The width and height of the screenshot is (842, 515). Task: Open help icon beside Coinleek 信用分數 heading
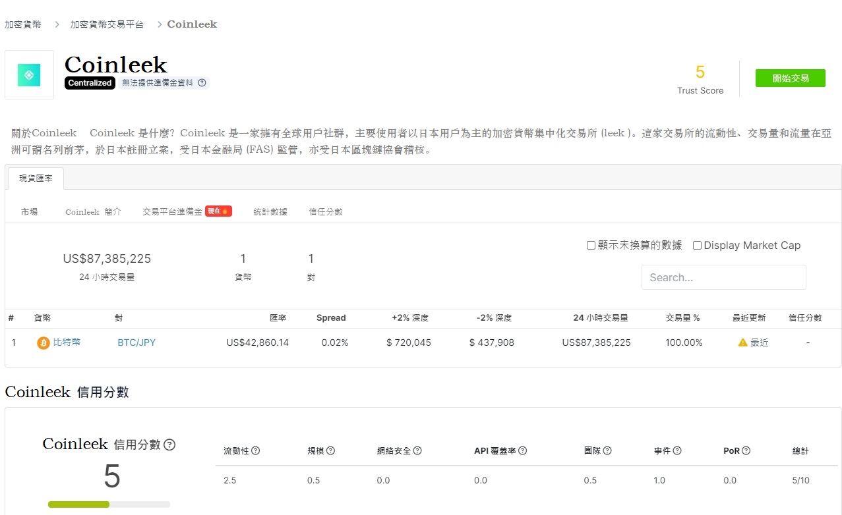pyautogui.click(x=169, y=445)
